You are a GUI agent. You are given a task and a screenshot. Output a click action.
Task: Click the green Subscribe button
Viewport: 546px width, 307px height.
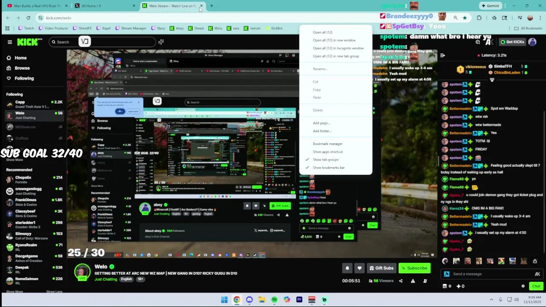414,268
